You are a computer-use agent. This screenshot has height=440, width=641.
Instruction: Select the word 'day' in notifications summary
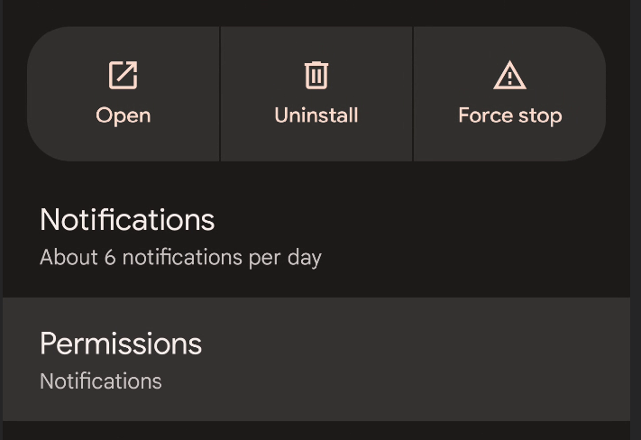305,259
